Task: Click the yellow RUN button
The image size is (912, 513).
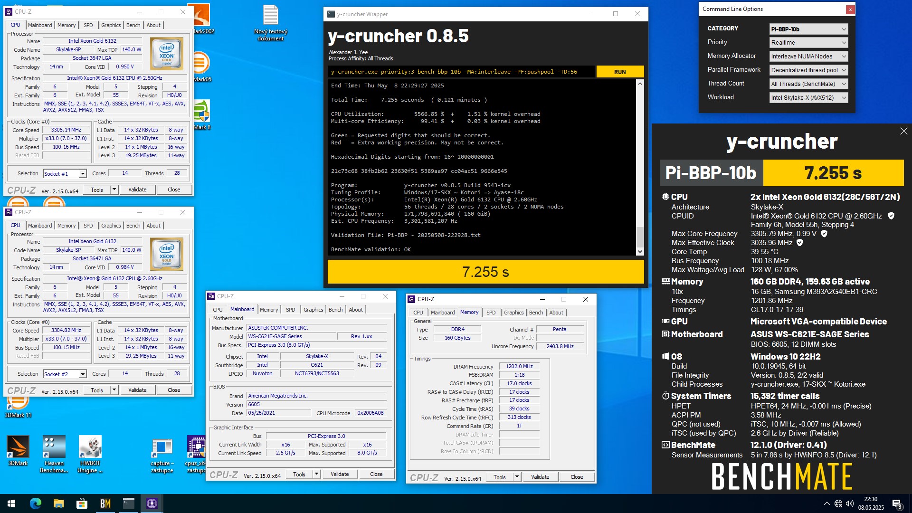Action: coord(620,72)
